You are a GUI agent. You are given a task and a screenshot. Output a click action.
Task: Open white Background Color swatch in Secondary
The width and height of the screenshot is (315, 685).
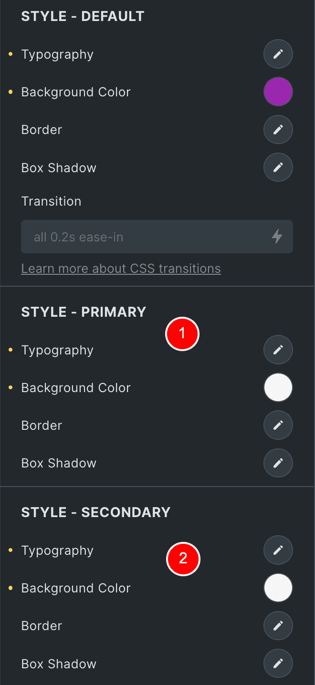(x=278, y=588)
